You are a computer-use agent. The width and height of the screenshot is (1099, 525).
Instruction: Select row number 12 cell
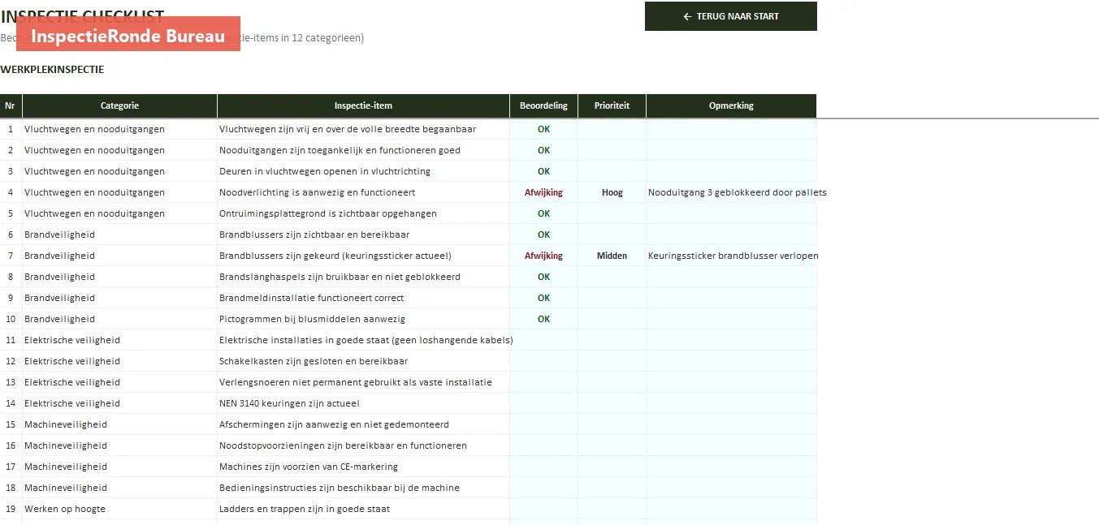pos(11,361)
